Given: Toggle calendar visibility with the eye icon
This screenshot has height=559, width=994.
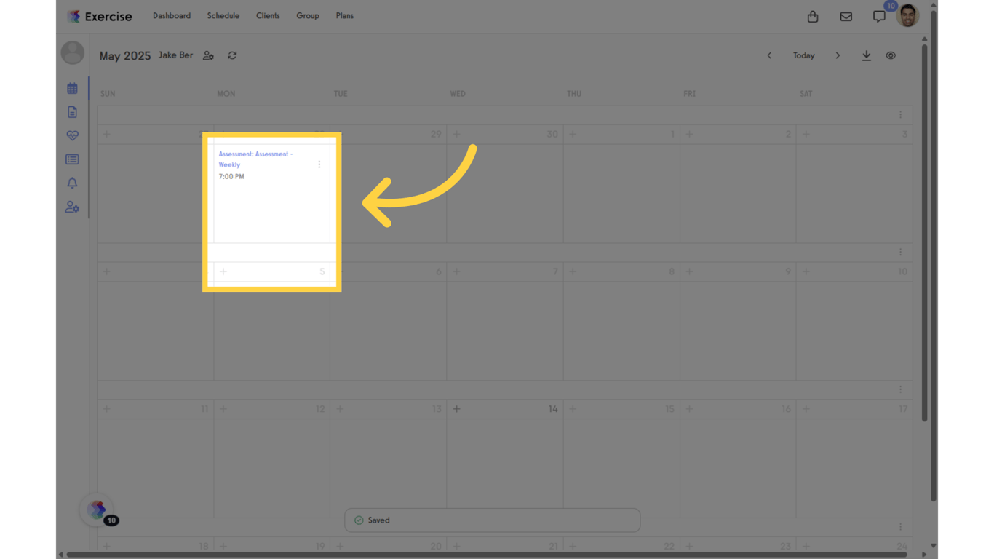Looking at the screenshot, I should coord(891,55).
